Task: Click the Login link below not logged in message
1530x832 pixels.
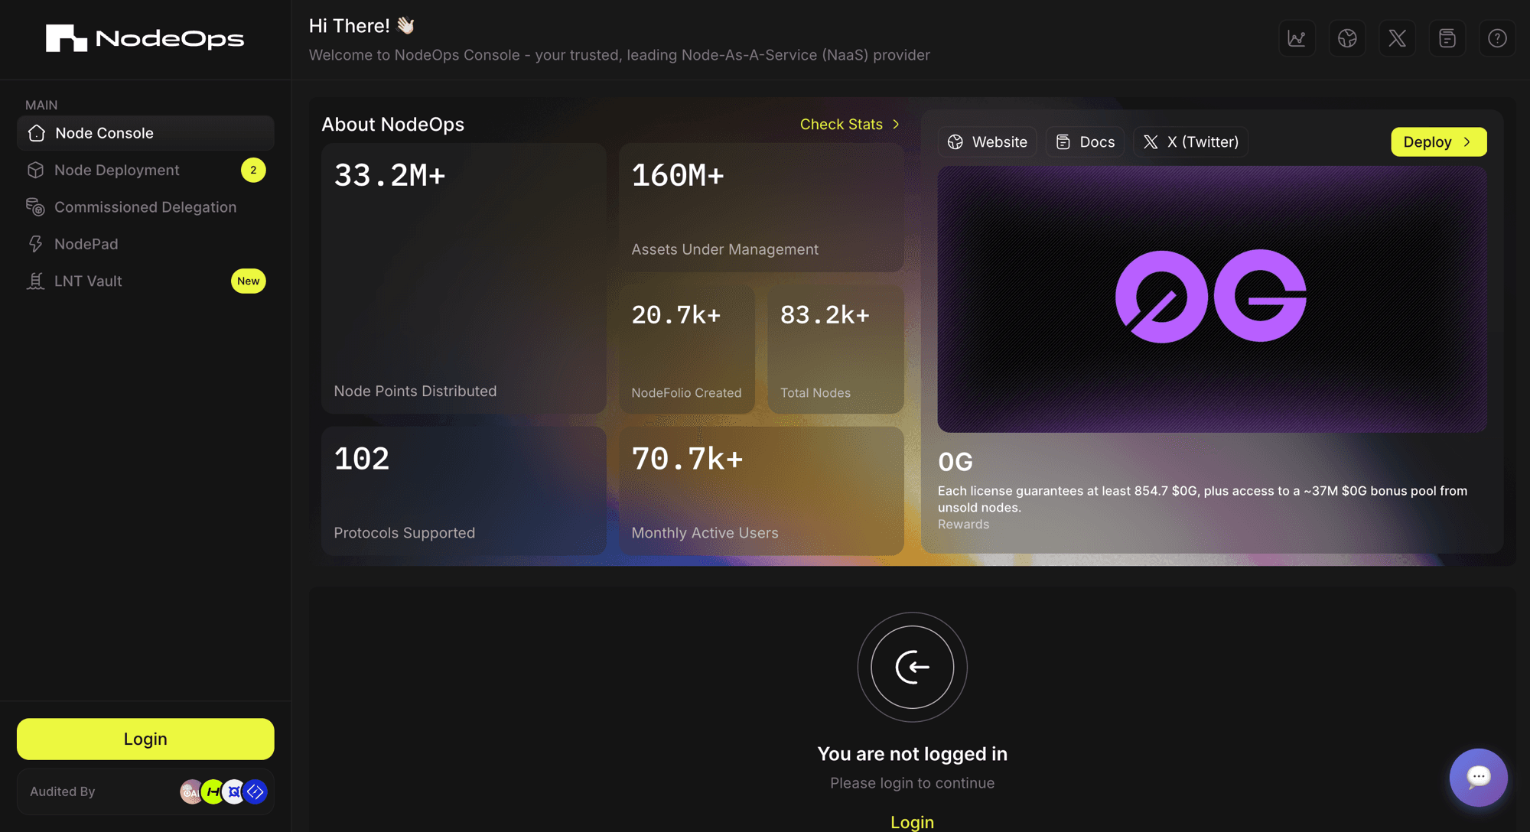Action: click(912, 822)
